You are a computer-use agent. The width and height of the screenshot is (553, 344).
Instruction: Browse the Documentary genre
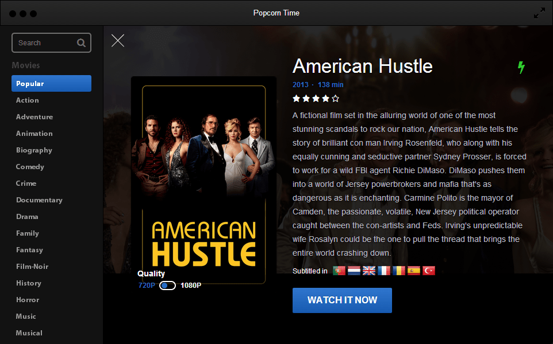click(39, 200)
